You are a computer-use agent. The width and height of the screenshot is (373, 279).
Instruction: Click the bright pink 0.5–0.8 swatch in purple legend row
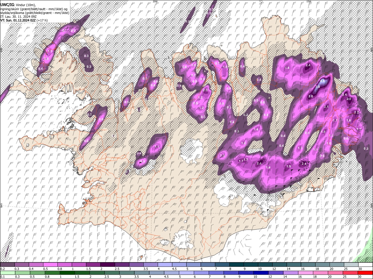pos(50,265)
